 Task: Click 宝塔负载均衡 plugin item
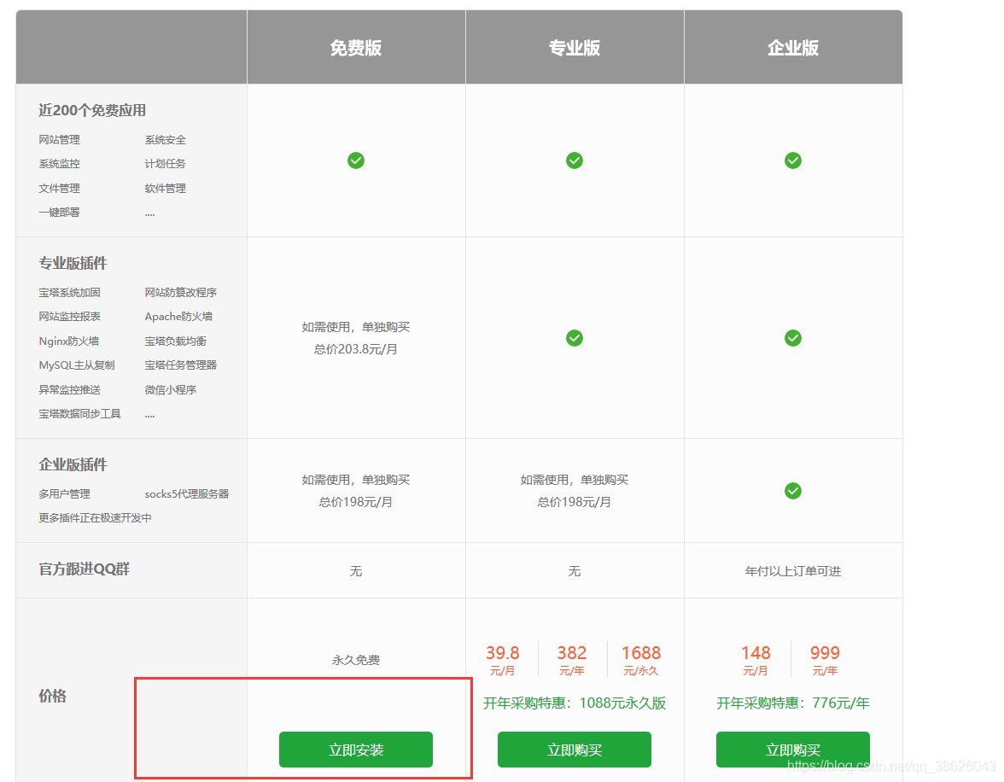(x=176, y=341)
